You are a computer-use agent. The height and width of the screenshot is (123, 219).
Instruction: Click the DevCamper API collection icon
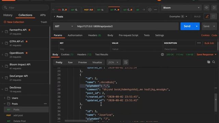[7, 78]
